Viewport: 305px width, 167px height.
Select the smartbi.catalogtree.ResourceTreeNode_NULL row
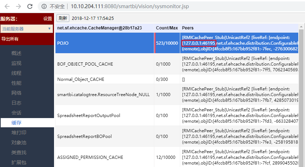click(x=177, y=94)
